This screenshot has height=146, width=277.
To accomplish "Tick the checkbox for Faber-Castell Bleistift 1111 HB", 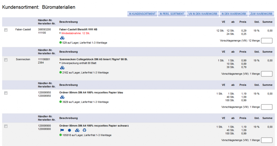I will coord(6,30).
